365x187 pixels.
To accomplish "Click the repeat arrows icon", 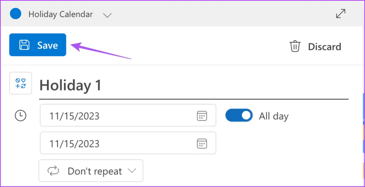I will pyautogui.click(x=53, y=171).
